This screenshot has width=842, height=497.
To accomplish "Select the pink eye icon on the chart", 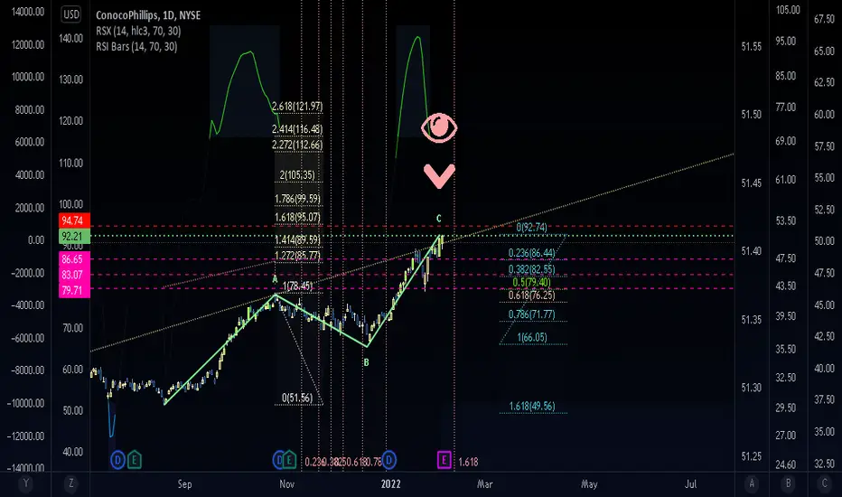I will point(439,127).
